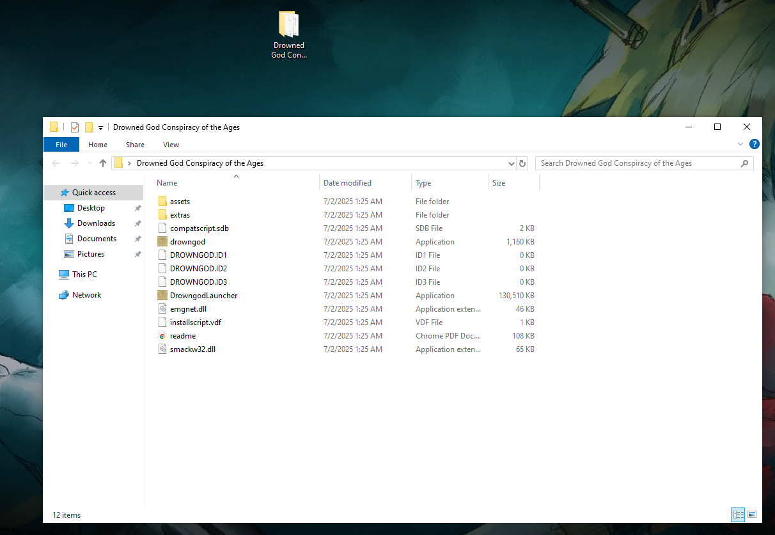Click the pin icon next to Downloads
The image size is (775, 535).
(137, 223)
